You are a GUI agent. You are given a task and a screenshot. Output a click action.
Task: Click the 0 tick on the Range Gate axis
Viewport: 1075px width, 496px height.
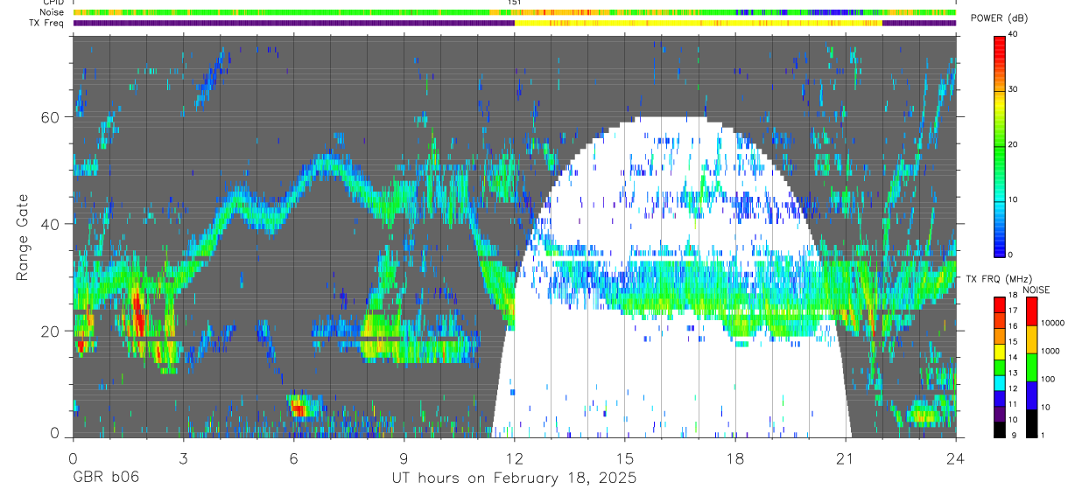[x=54, y=434]
